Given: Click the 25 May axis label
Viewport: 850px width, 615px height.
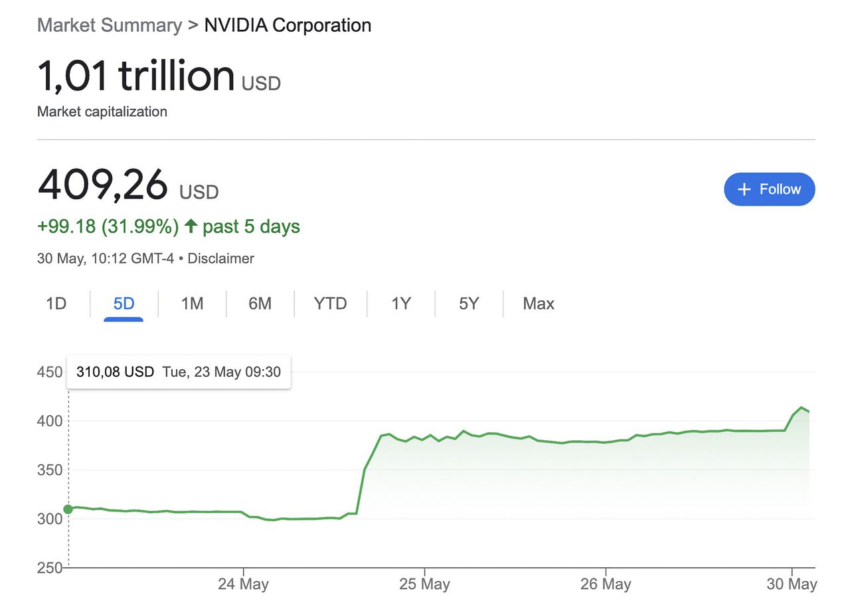Looking at the screenshot, I should click(425, 584).
